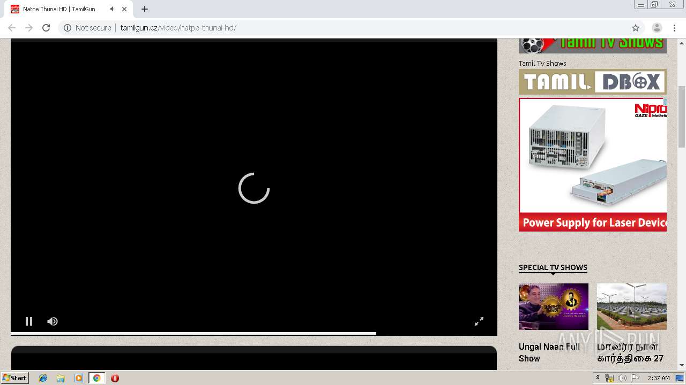Open the Tamil TV Shows banner
The height and width of the screenshot is (385, 686).
(593, 45)
